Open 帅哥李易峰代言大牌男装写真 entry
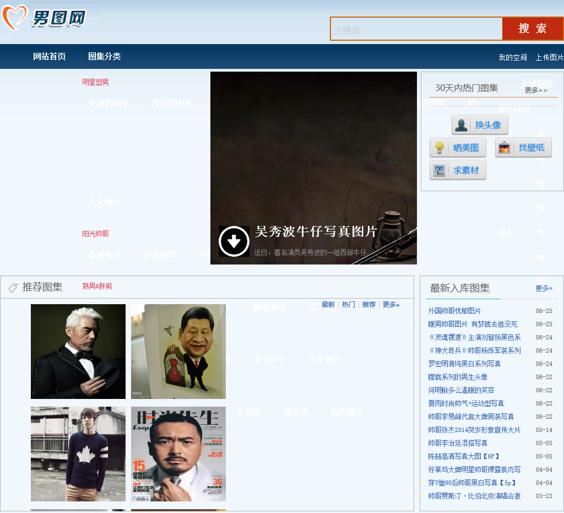The width and height of the screenshot is (564, 513). tap(471, 417)
